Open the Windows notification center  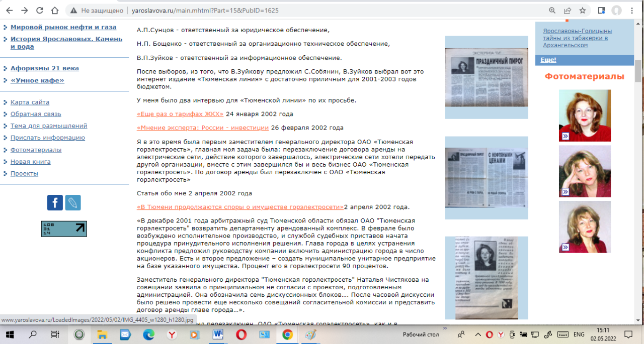tap(628, 334)
